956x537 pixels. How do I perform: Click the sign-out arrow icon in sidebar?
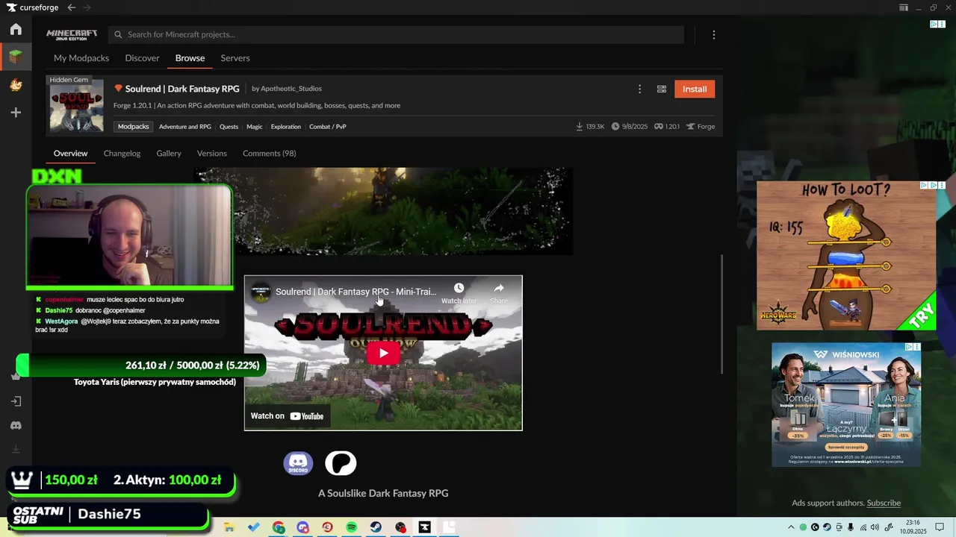click(x=16, y=401)
